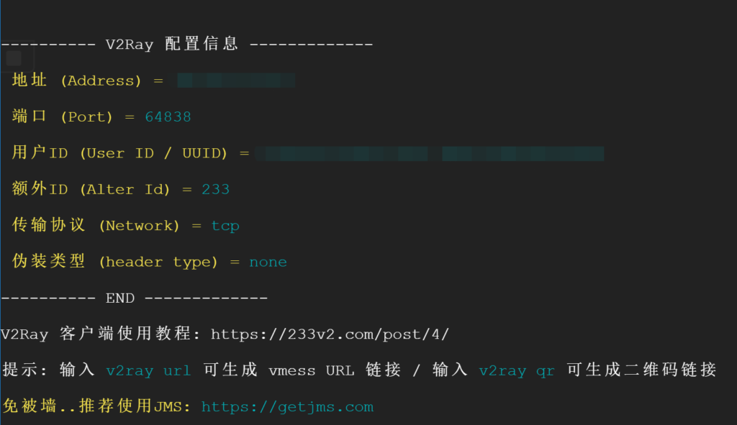Click the 'vmess URL 链接' text
Screen dimensions: 737x425
334,370
